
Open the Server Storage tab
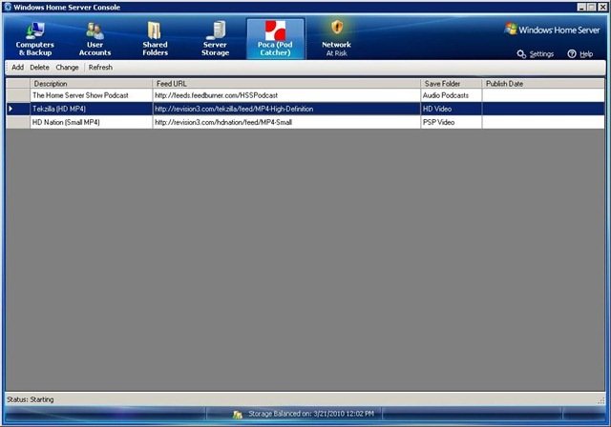point(215,39)
